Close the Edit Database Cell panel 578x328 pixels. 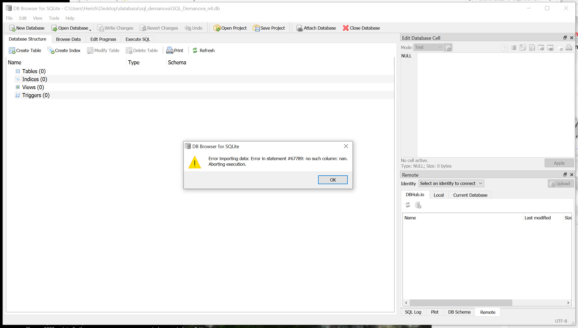tap(572, 38)
